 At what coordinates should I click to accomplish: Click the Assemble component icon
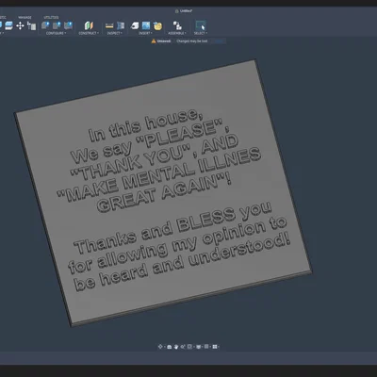click(x=177, y=25)
